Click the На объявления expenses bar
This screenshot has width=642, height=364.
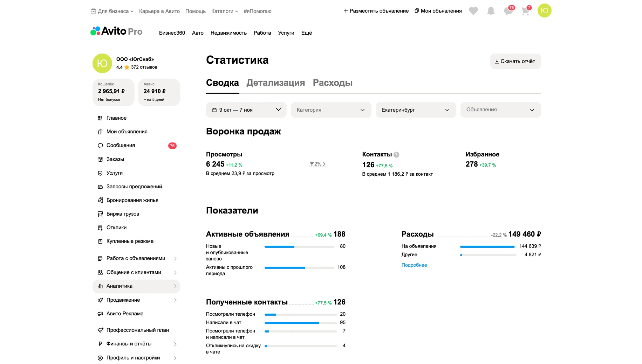[x=488, y=247]
